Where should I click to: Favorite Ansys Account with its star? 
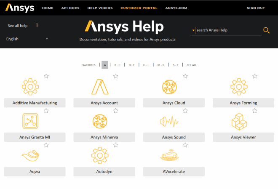coord(115,76)
